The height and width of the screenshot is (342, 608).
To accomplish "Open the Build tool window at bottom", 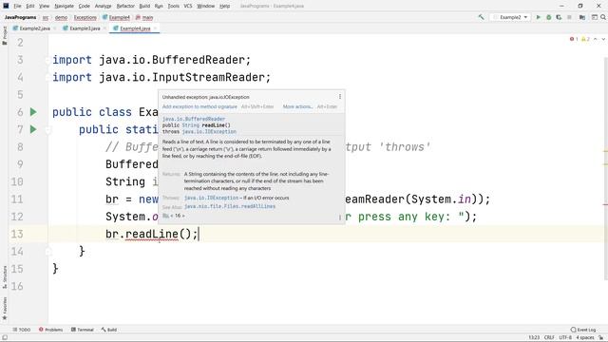I will pyautogui.click(x=109, y=330).
